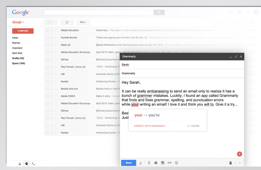Image resolution: width=261 pixels, height=170 pixels.
Task: Click the underlined phrase will to
Action: coord(209,105)
